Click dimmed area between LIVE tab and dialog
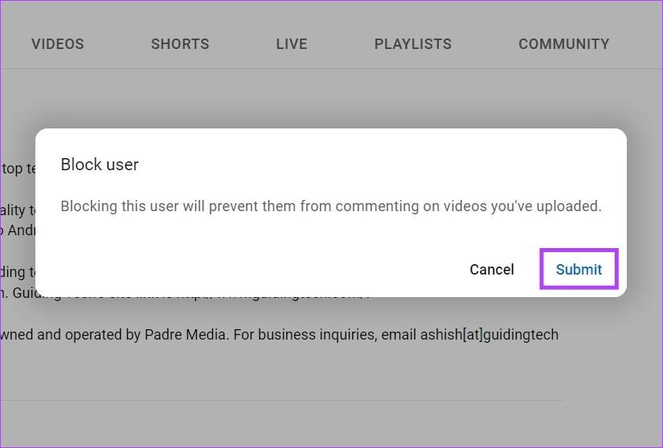Image resolution: width=663 pixels, height=448 pixels. click(x=291, y=98)
